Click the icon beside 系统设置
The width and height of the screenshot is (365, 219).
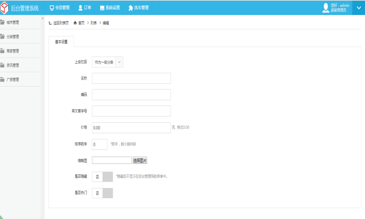[102, 8]
